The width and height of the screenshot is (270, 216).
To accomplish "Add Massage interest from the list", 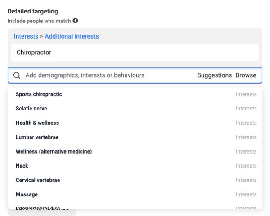I will [135, 194].
